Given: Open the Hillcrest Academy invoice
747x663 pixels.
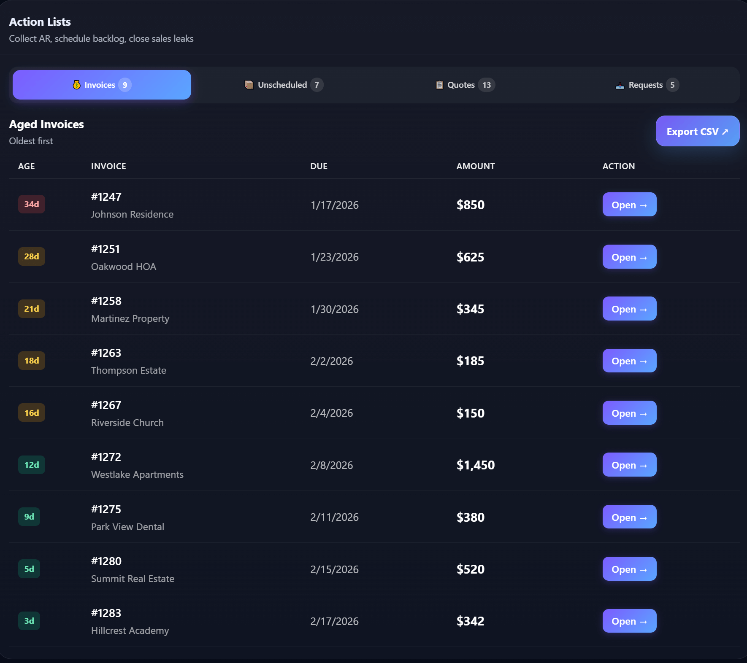Looking at the screenshot, I should (629, 621).
